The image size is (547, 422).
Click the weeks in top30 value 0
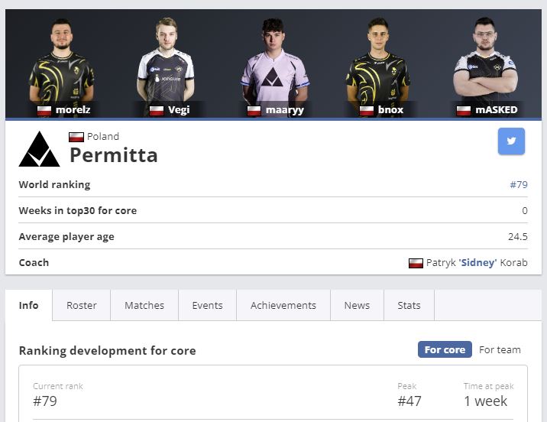[525, 211]
